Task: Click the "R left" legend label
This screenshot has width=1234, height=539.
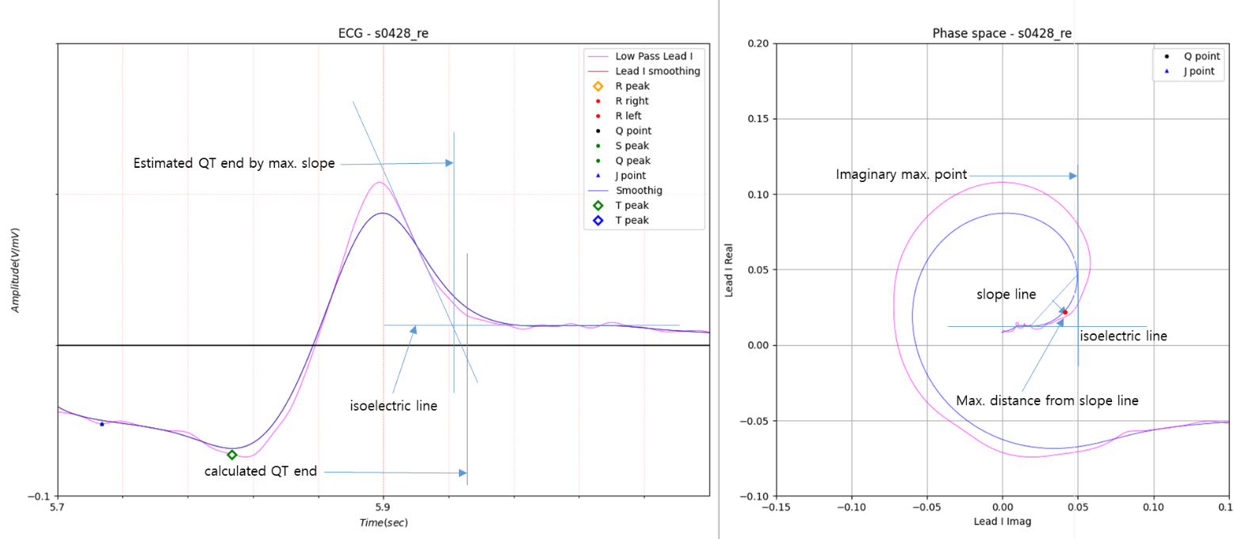Action: [630, 116]
